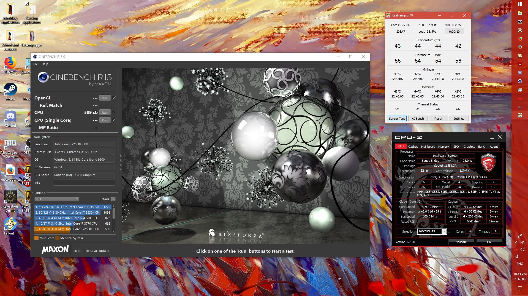
Task: Click Validate in CPU-Z
Action: pos(461,242)
